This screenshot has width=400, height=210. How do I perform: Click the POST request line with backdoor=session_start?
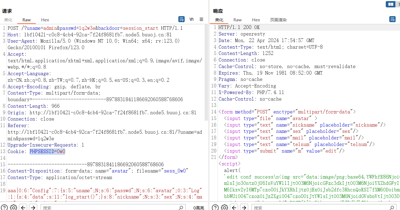[95, 28]
